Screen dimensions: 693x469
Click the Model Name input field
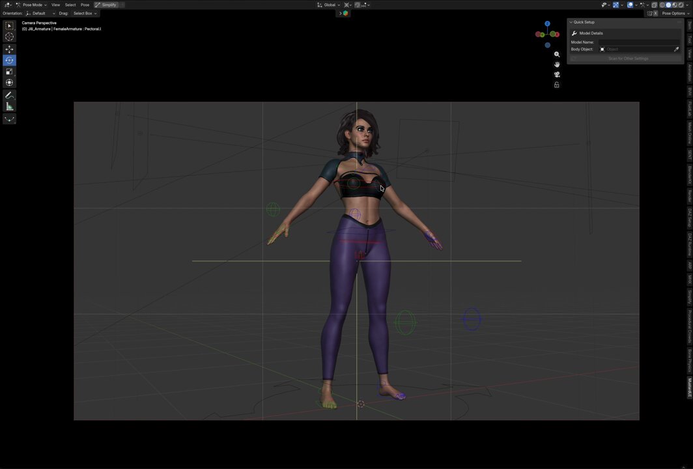[639, 42]
